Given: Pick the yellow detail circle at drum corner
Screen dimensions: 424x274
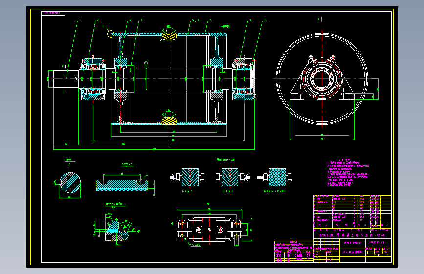Looking at the screenshot, I should 111,34.
